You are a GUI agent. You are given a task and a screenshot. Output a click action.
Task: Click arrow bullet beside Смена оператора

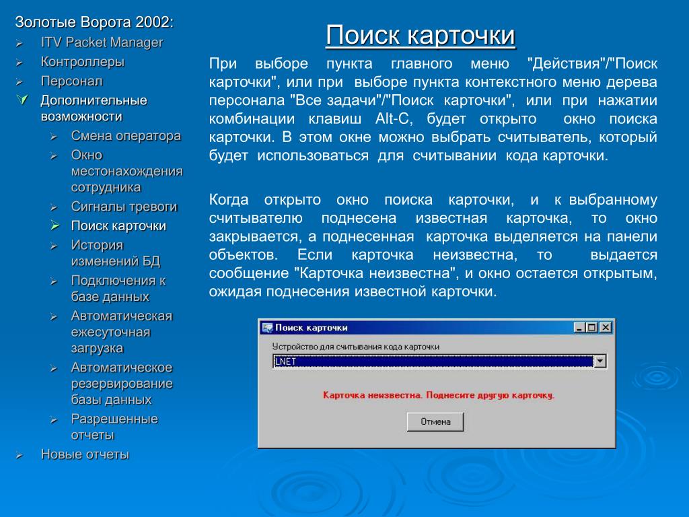point(54,137)
